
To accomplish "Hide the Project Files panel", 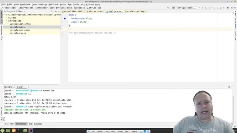I will (59, 11).
